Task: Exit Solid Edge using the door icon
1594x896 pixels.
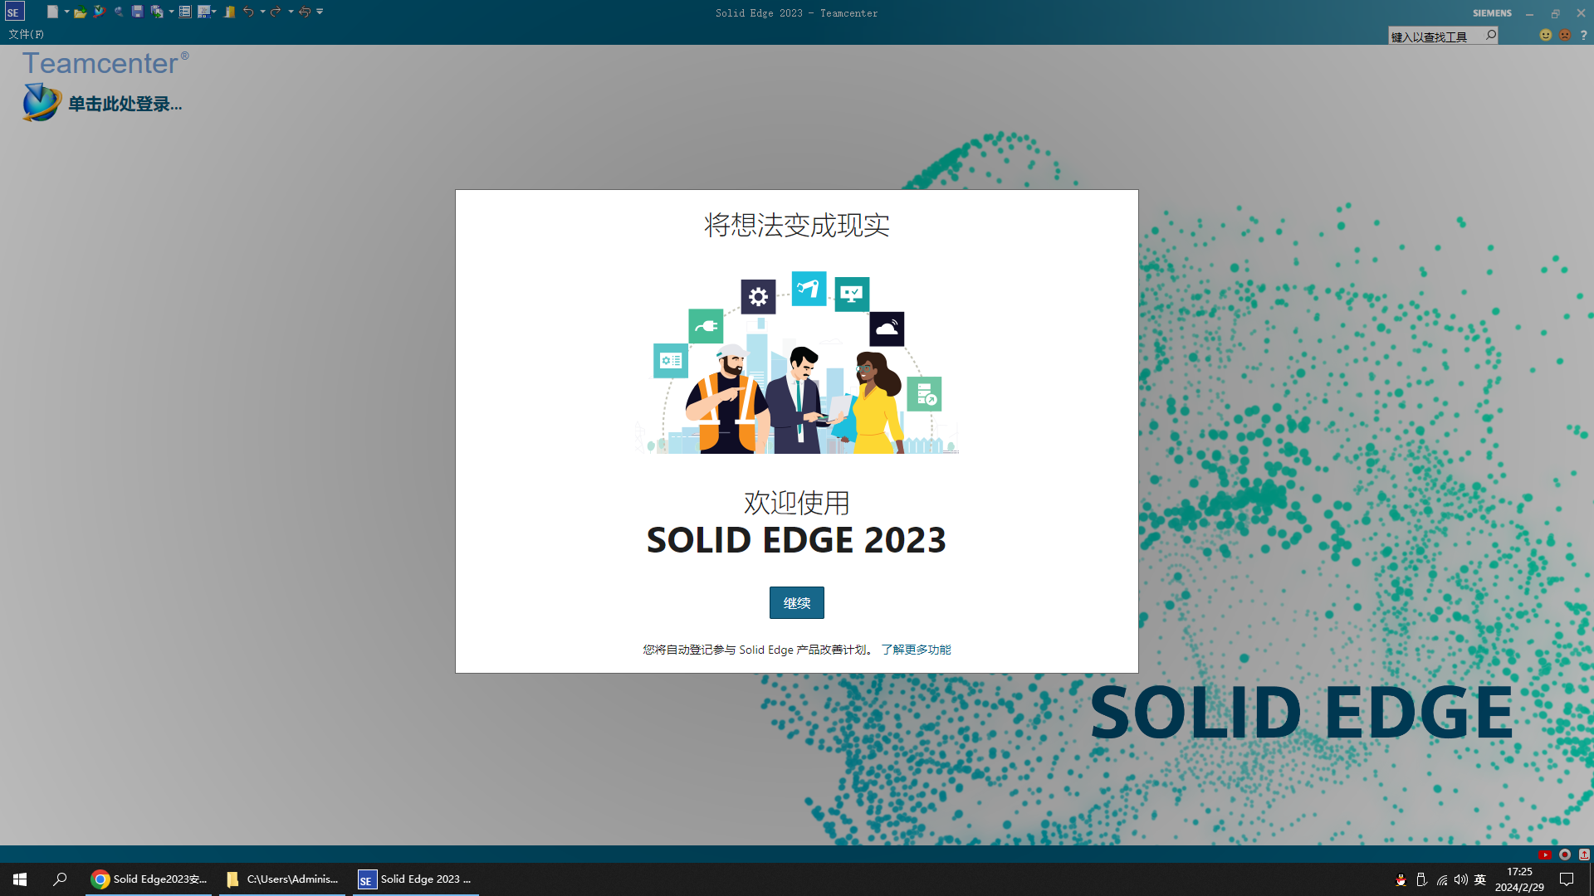Action: tap(228, 12)
